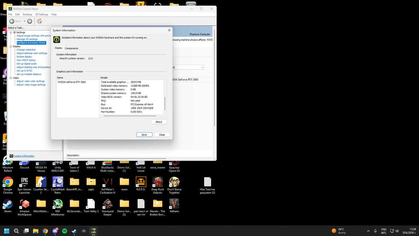
Task: Open Adjust video color settings
Action: (x=31, y=81)
